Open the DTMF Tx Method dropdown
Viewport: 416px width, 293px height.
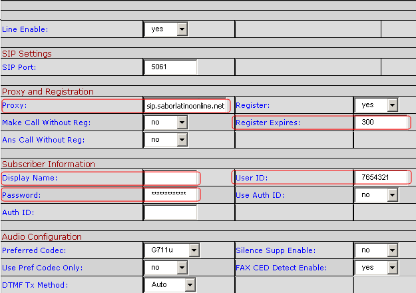pyautogui.click(x=170, y=285)
